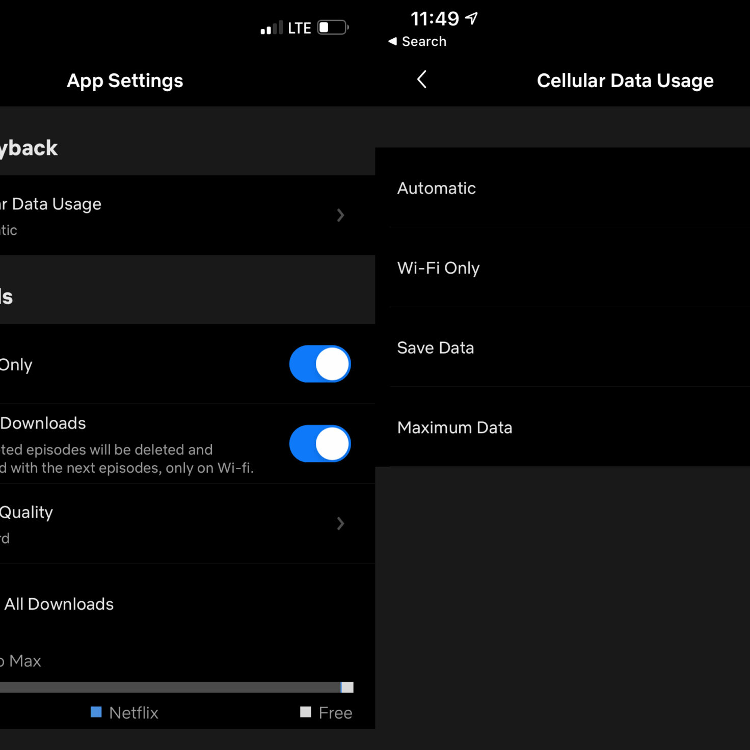Tap the LTE network indicator
The width and height of the screenshot is (750, 750).
300,28
